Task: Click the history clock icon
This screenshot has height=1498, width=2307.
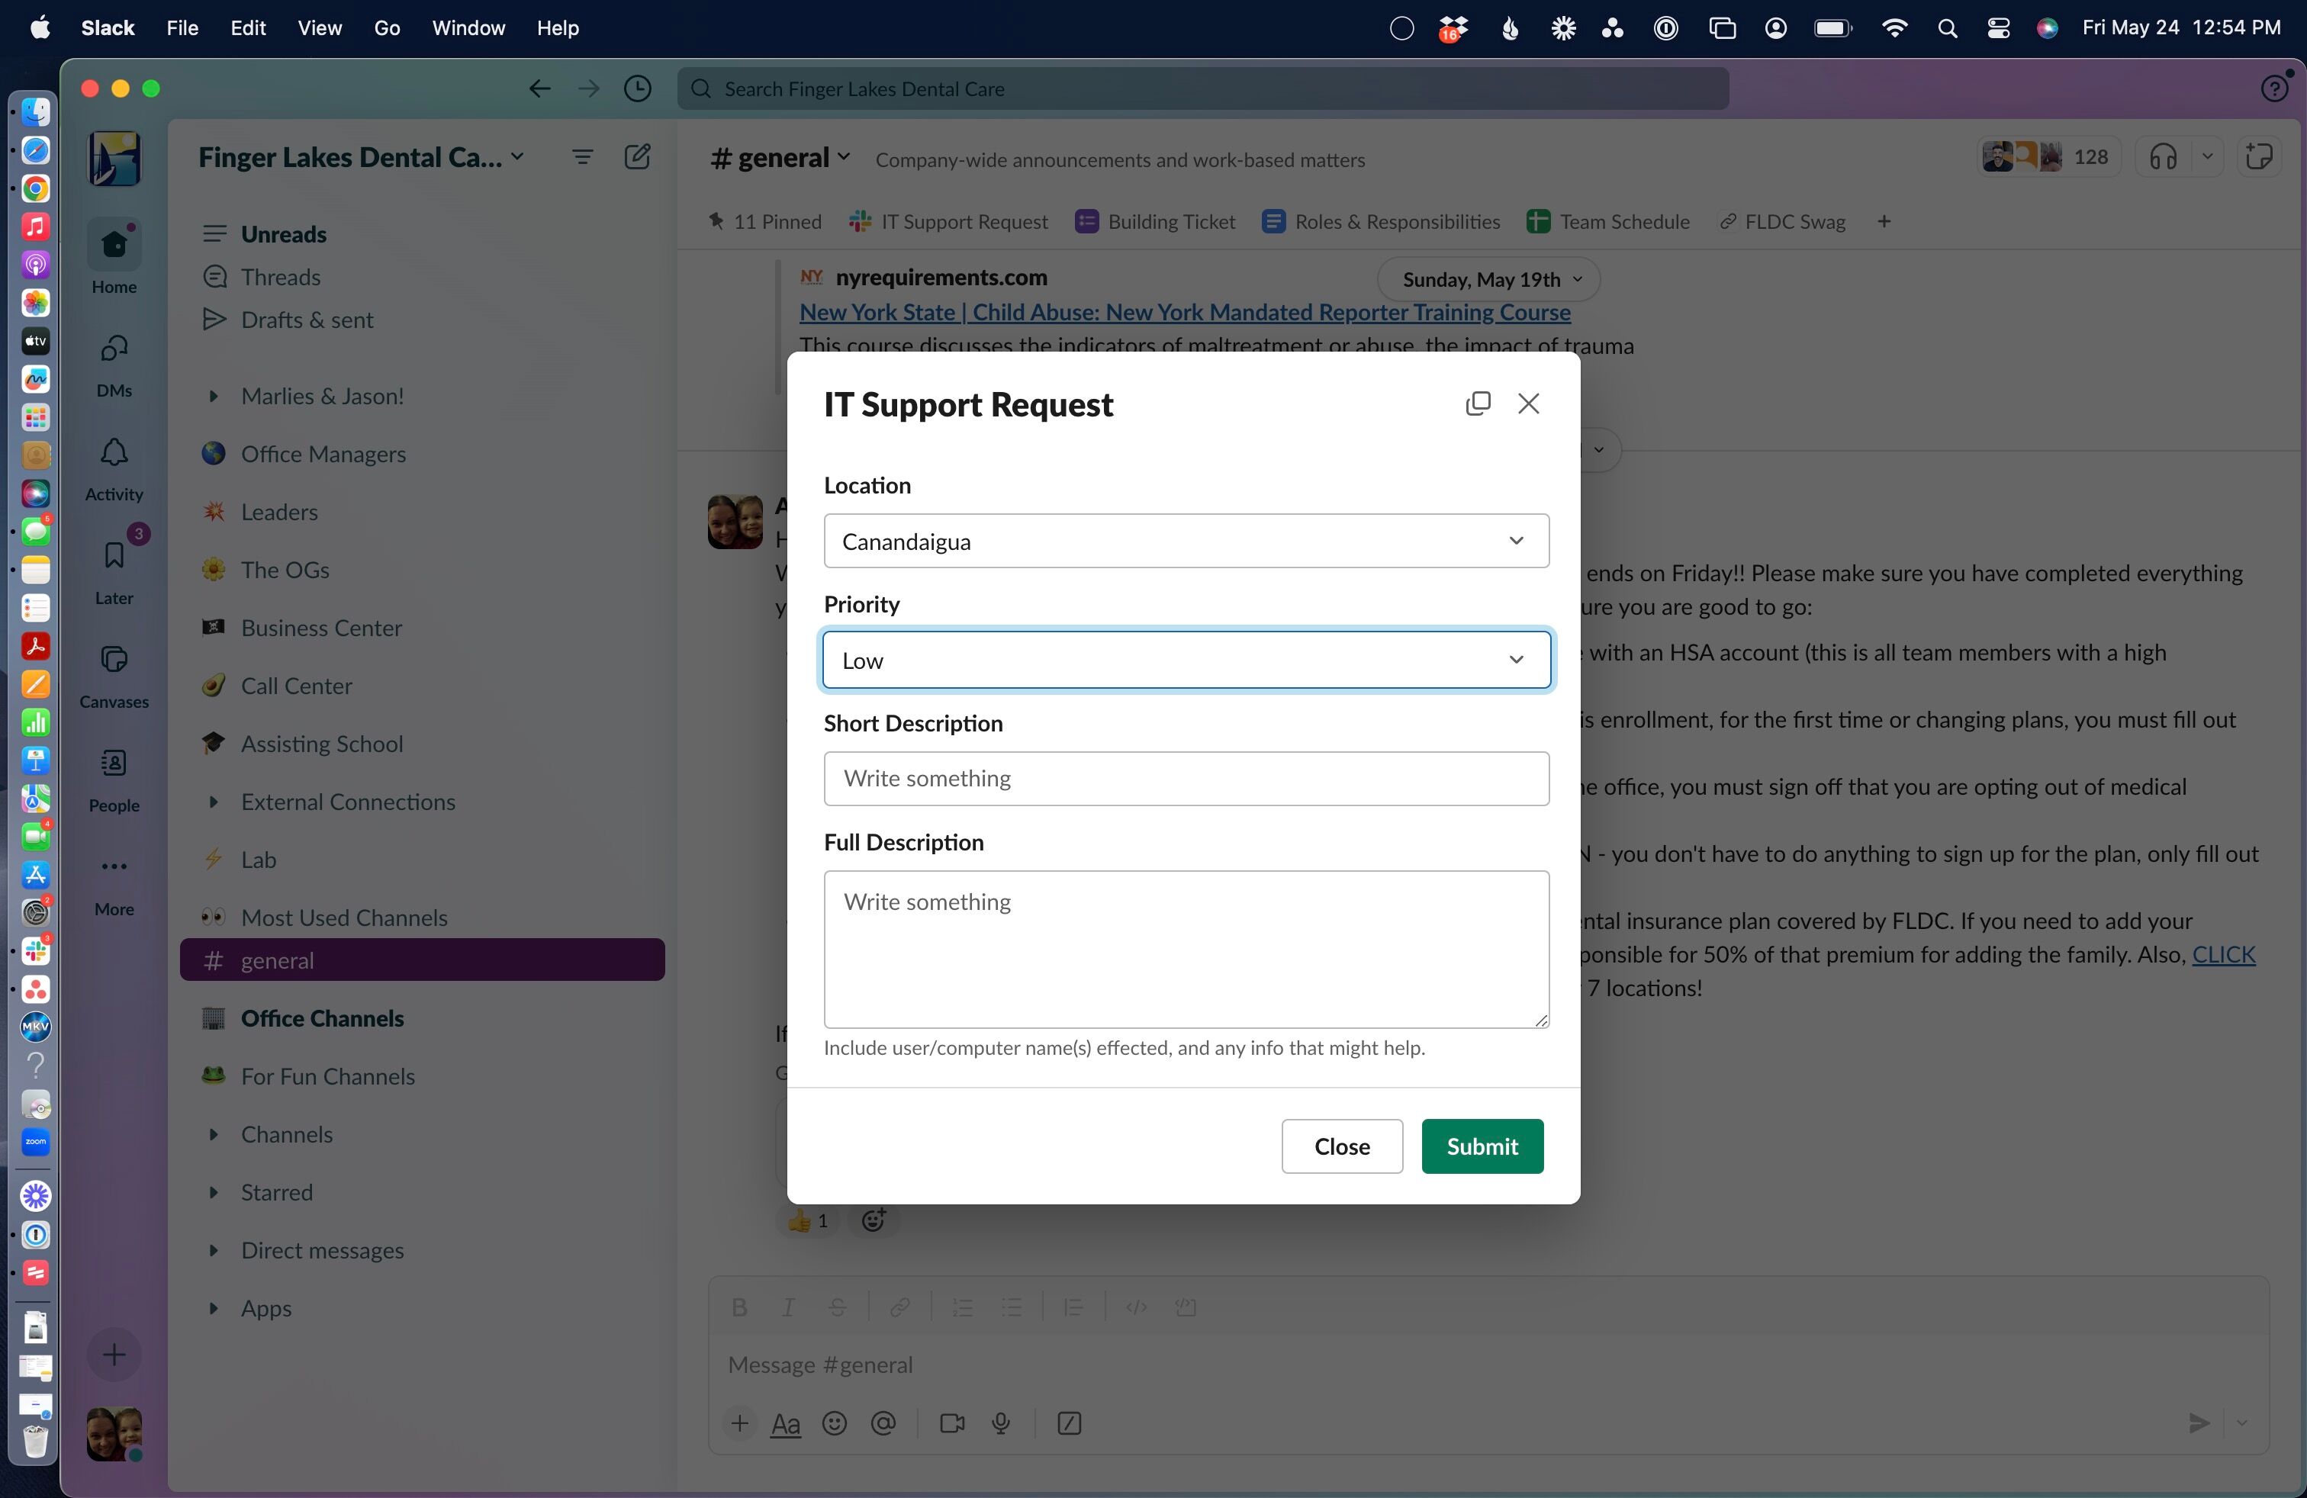Action: click(x=637, y=89)
